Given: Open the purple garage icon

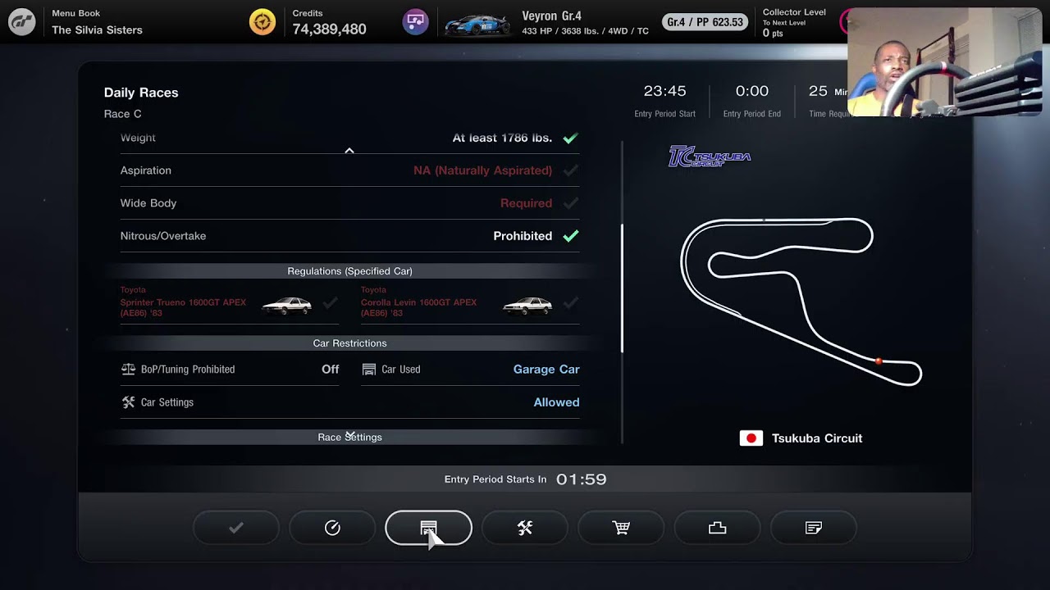Looking at the screenshot, I should (x=416, y=22).
